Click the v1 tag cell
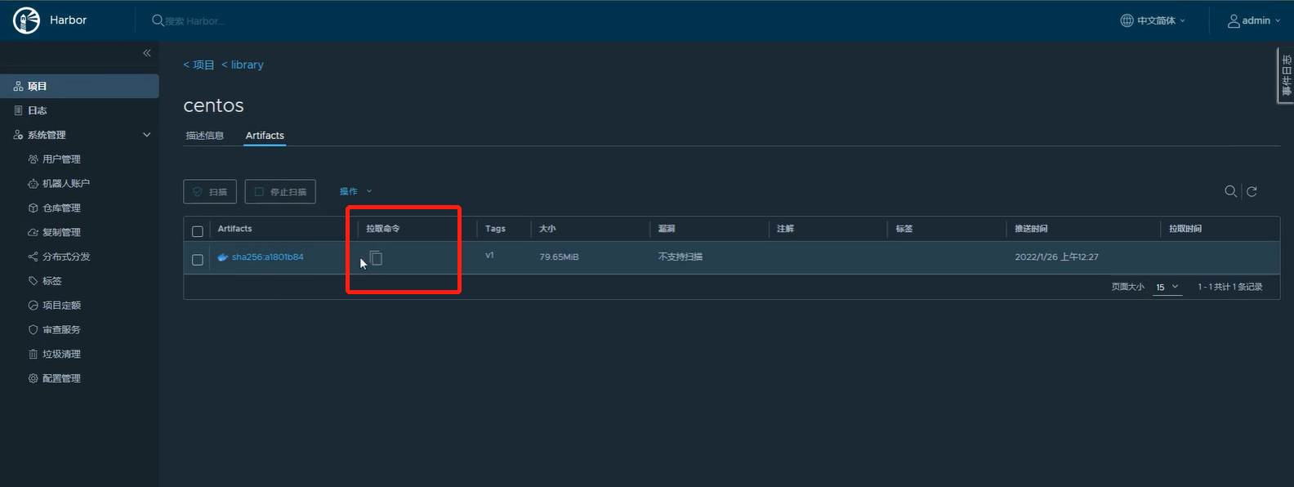 click(x=489, y=256)
